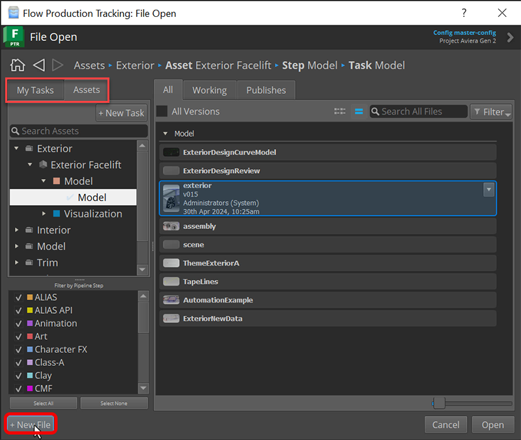Switch to list view icon
This screenshot has width=521, height=440.
click(x=359, y=111)
